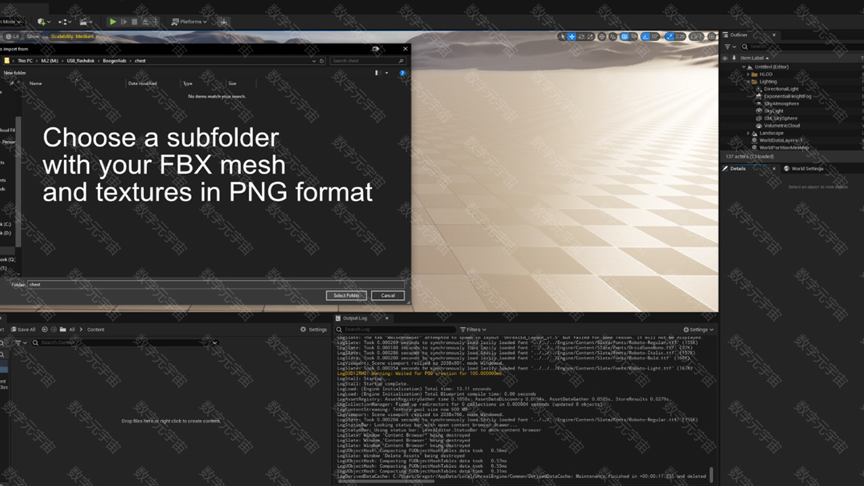Click the BoogerAids breadcrumb in path
The height and width of the screenshot is (486, 864).
pyautogui.click(x=113, y=61)
